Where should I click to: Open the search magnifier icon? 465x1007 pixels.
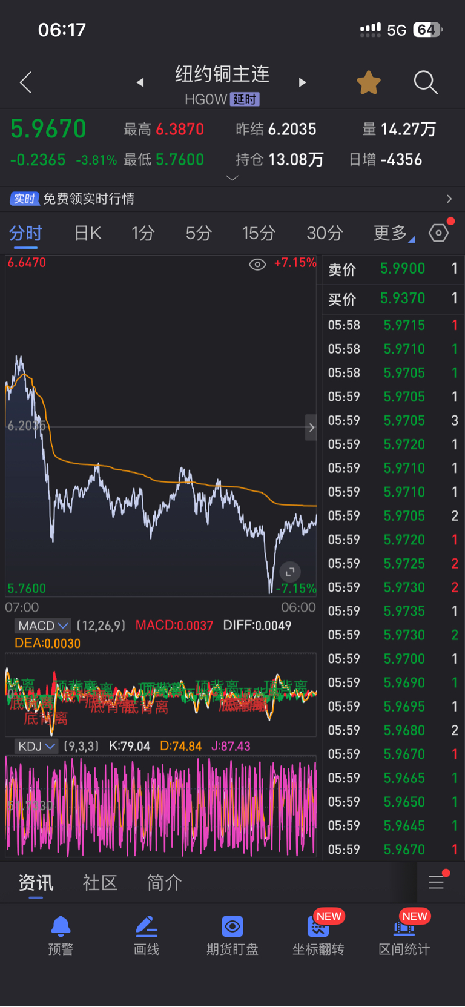(x=426, y=82)
